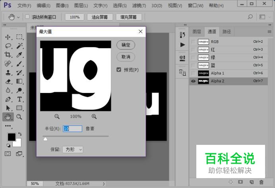Select the History Brush tool
The width and height of the screenshot is (275, 188).
click(19, 72)
